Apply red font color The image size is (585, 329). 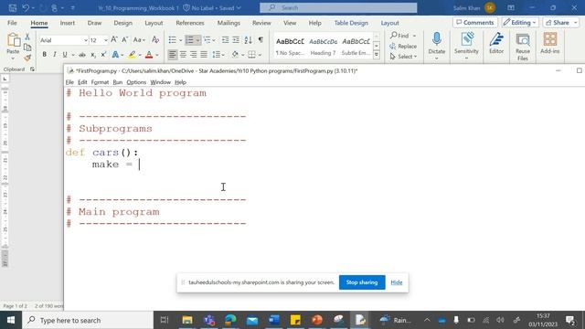click(x=149, y=55)
